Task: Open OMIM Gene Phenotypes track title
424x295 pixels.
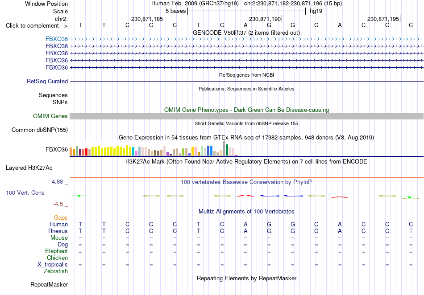Action: point(247,110)
